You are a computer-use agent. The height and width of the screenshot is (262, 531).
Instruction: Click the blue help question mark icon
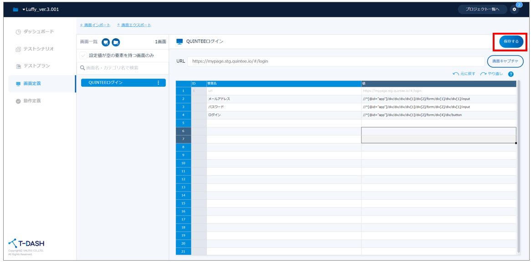pyautogui.click(x=511, y=74)
